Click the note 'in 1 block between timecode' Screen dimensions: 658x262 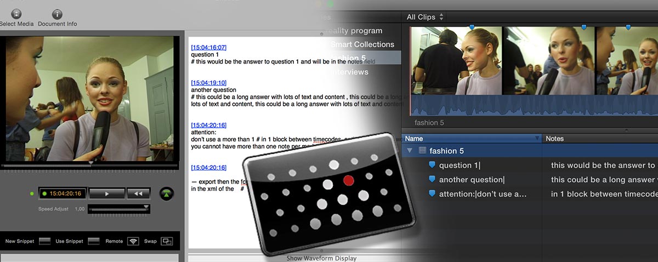pyautogui.click(x=604, y=193)
